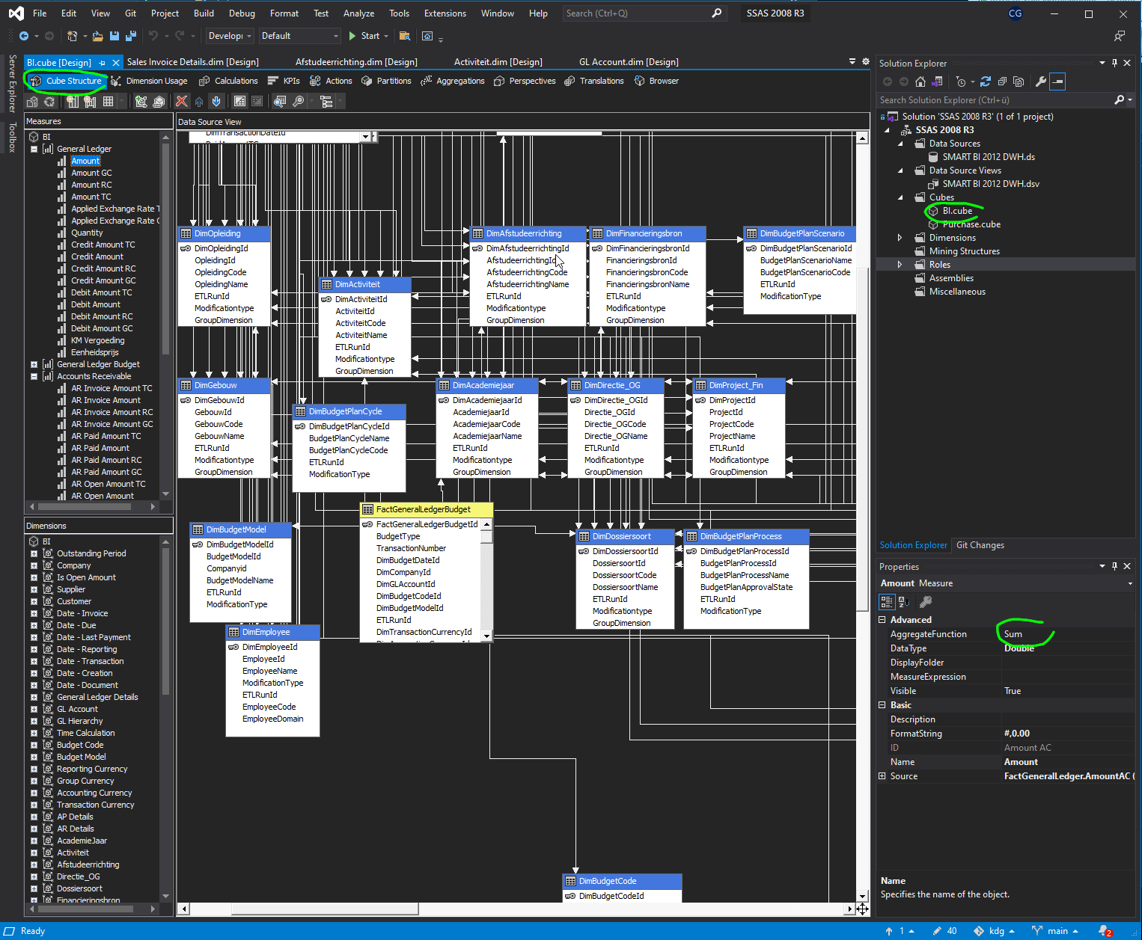The image size is (1142, 940).
Task: Click the Open File toolbar icon
Action: 98,36
